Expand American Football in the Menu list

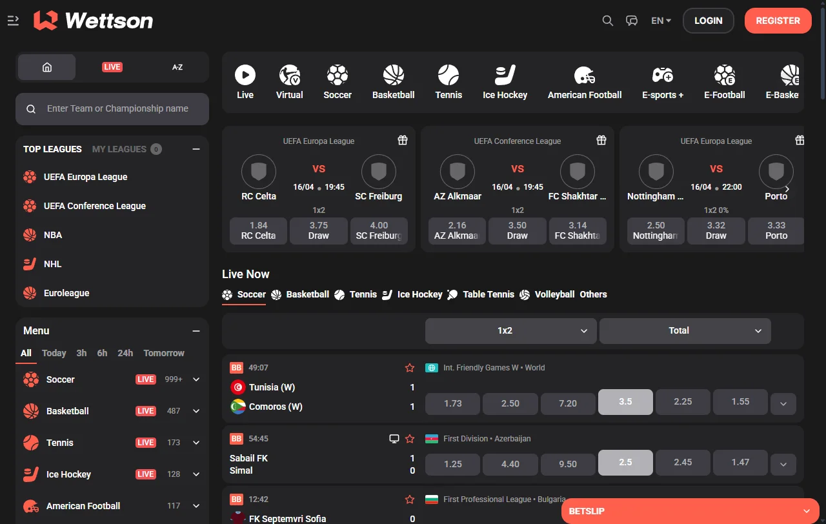196,506
